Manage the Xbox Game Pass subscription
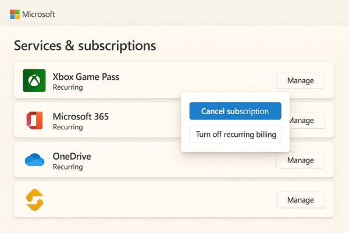This screenshot has width=349, height=233. [x=301, y=80]
